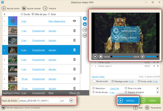Screen dimensions: 163x111
Task: Change resolution value 1366x768
Action: (114, 89)
